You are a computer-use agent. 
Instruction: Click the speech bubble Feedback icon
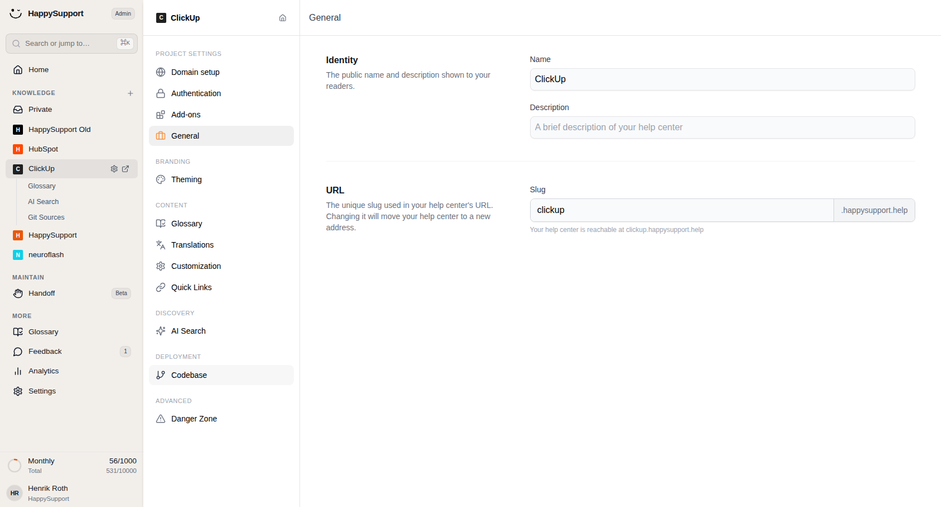(18, 352)
